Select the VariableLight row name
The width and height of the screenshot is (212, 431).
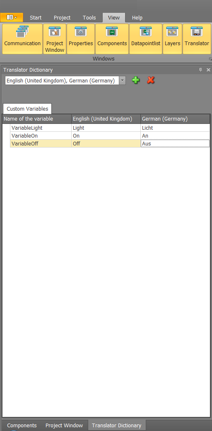pyautogui.click(x=41, y=128)
